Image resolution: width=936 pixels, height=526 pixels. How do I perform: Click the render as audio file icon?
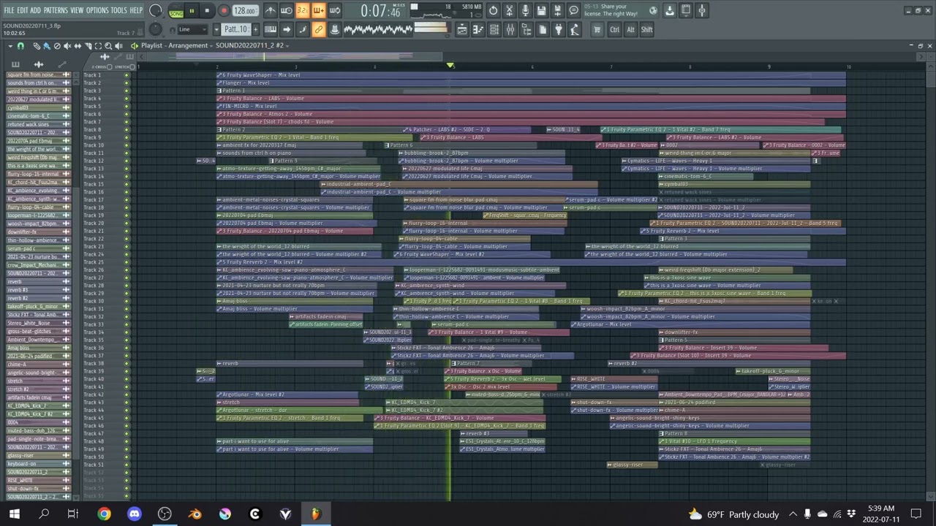(557, 10)
